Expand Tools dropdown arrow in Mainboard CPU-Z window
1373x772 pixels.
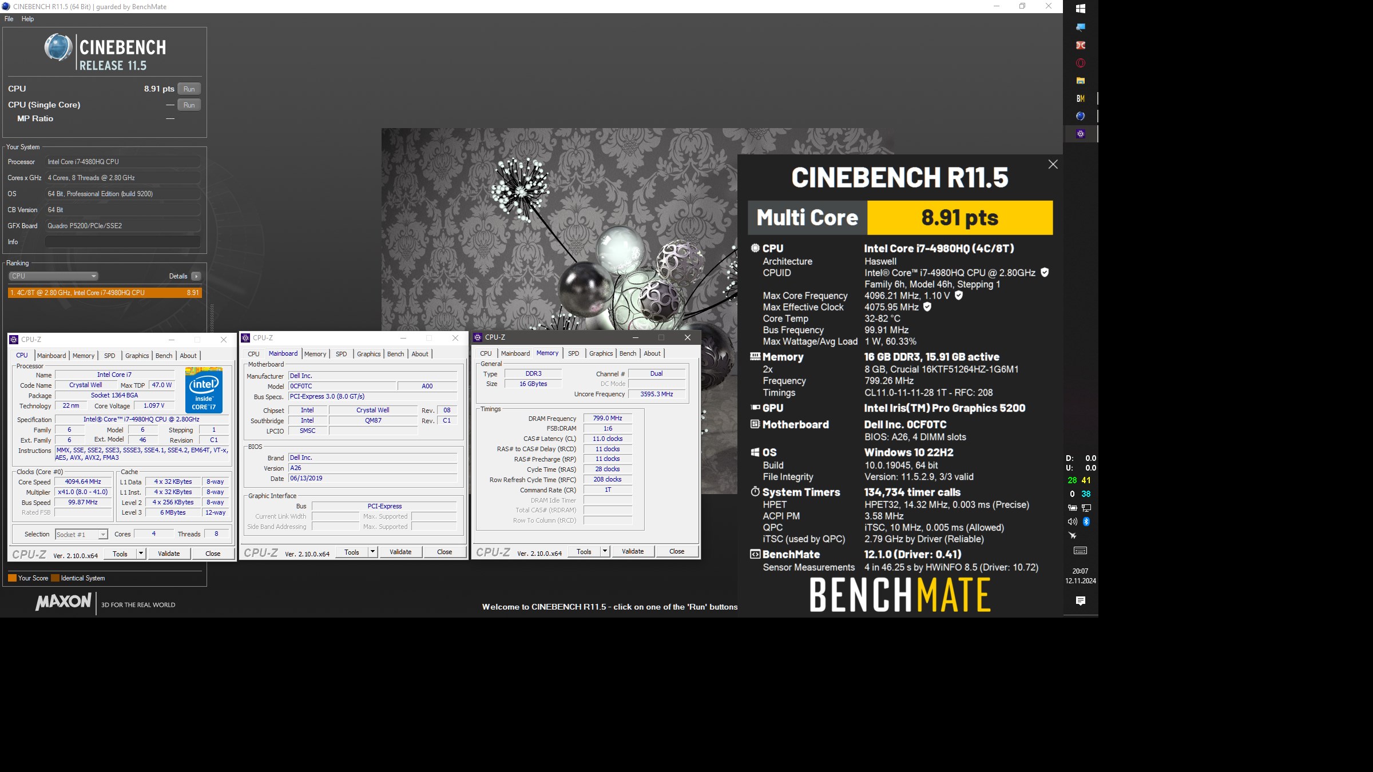(x=373, y=552)
